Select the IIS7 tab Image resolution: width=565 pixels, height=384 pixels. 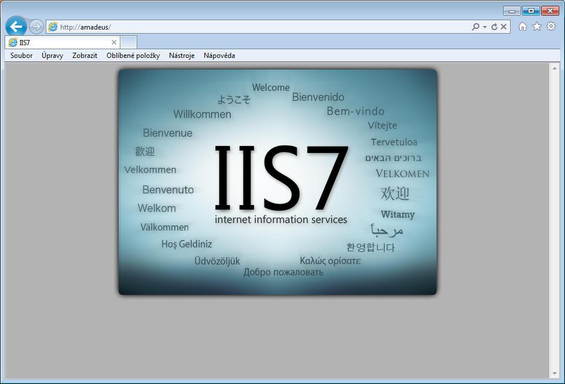click(x=63, y=42)
